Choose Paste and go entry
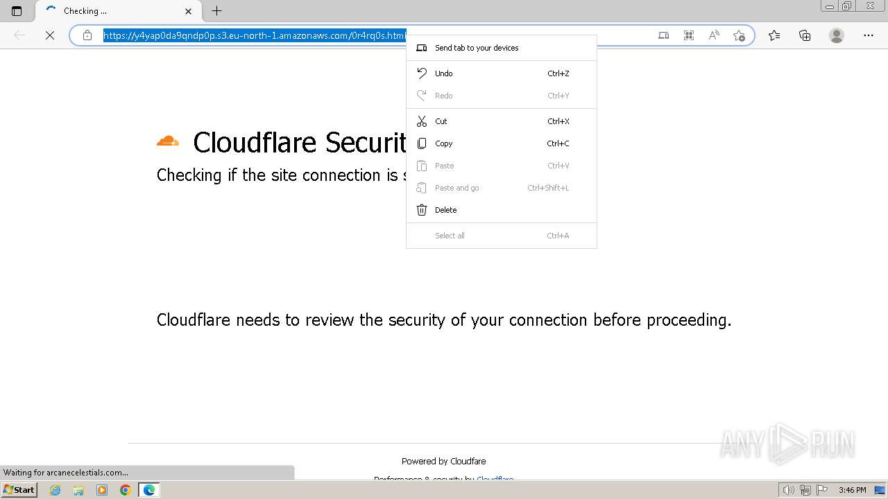The image size is (888, 499). [x=501, y=188]
